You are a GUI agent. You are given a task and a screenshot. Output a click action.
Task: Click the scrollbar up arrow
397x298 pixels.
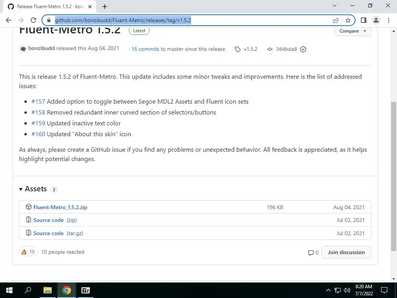[x=394, y=31]
